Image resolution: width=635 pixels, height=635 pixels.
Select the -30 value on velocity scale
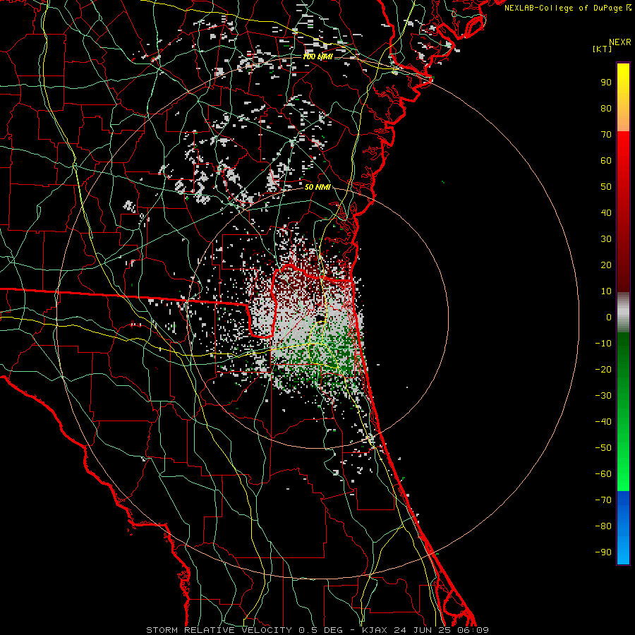pos(603,396)
